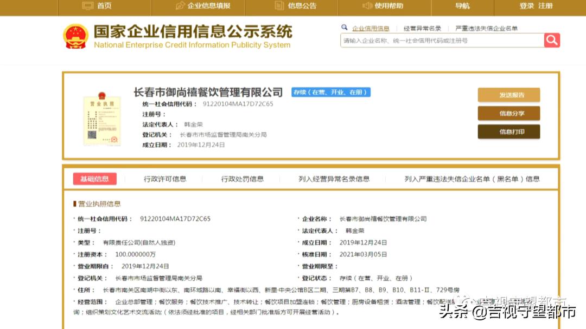Open 导航 menu item
Image resolution: width=586 pixels, height=329 pixels.
(462, 5)
